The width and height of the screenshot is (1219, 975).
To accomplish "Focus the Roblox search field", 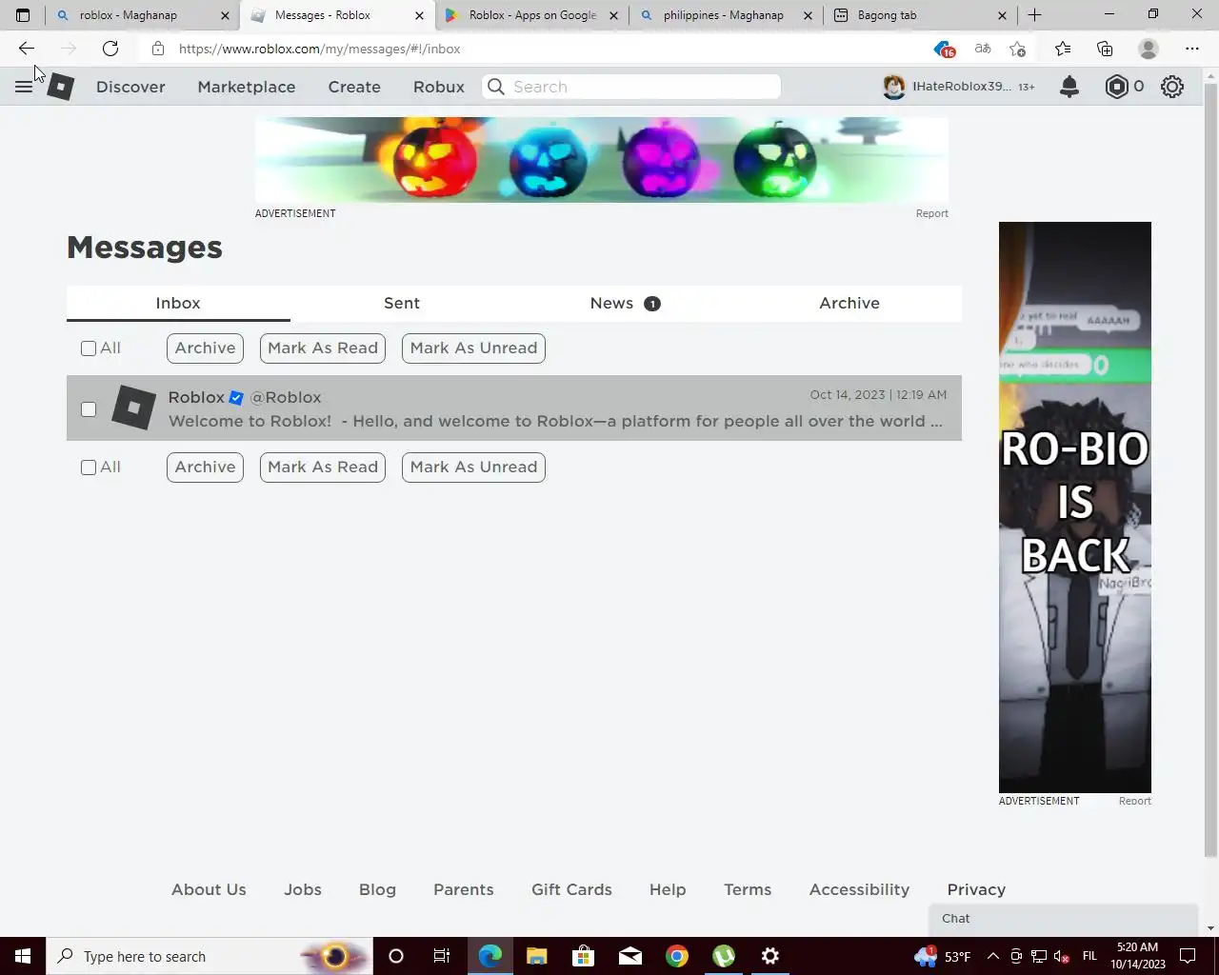I will (x=631, y=87).
